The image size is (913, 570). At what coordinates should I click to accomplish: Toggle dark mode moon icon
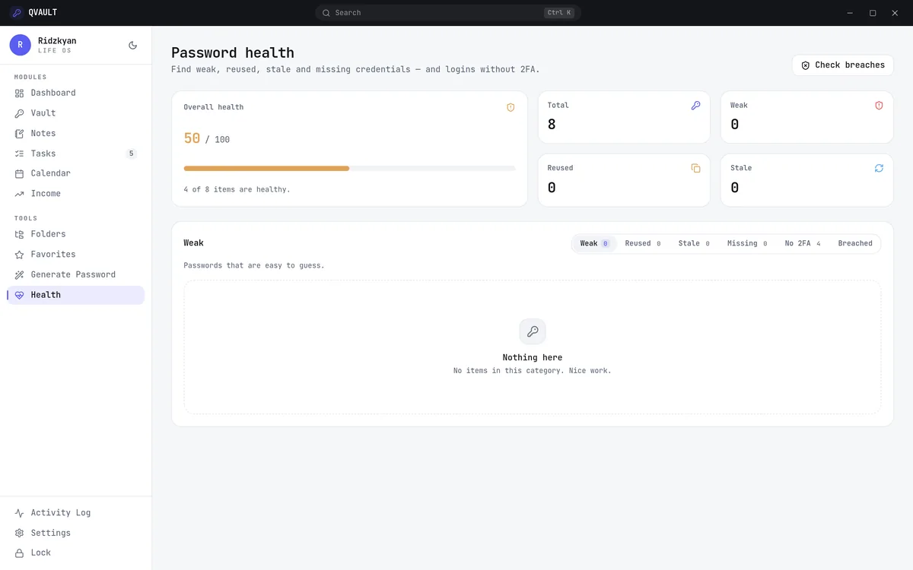(133, 46)
